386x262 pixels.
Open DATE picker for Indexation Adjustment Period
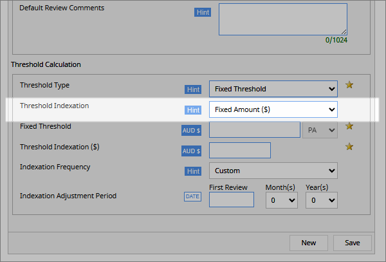(192, 196)
